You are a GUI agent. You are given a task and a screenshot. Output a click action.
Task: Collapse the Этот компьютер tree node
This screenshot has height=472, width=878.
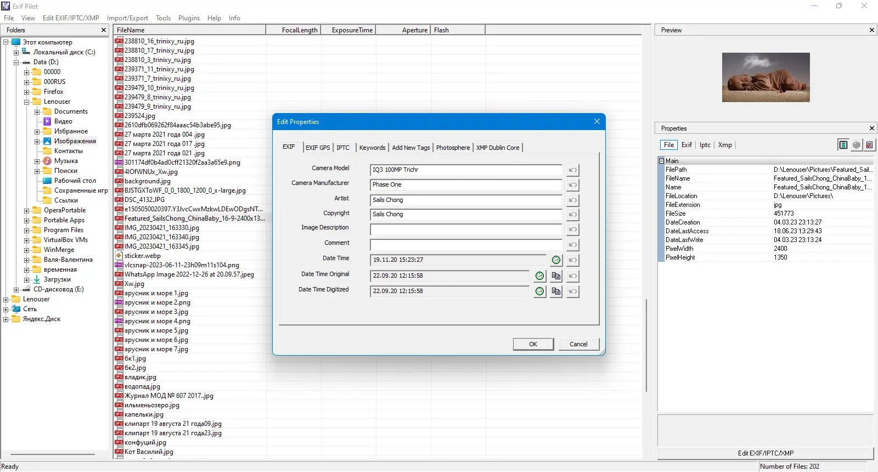tap(5, 42)
